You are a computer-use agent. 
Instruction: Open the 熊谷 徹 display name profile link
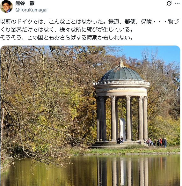coord(25,3)
